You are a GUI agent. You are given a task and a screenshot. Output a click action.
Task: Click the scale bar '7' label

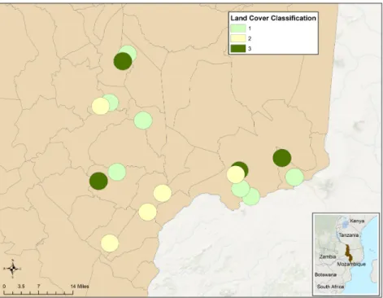[x=39, y=286]
